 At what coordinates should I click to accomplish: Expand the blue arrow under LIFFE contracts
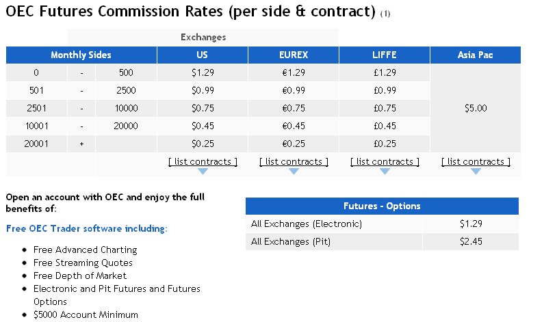click(x=385, y=171)
